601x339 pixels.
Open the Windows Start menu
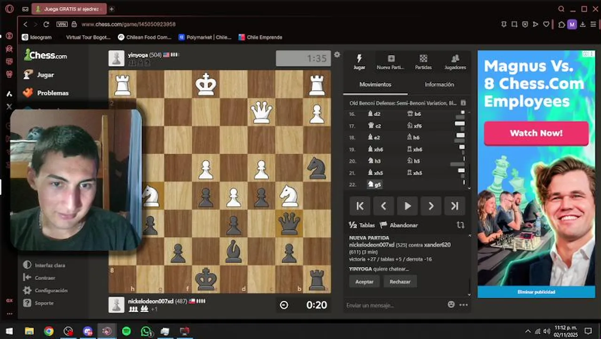click(x=9, y=331)
